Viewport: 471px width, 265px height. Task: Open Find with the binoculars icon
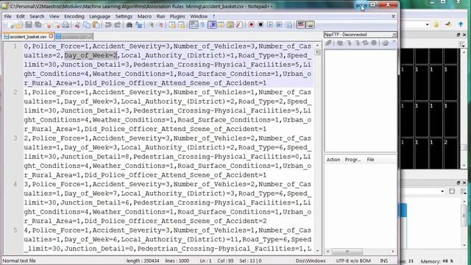pos(130,25)
